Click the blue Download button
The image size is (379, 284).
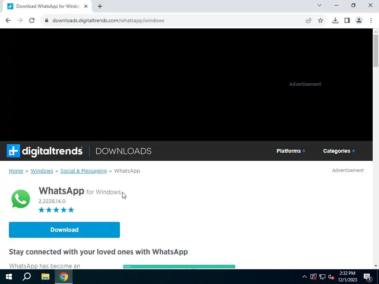coord(64,230)
